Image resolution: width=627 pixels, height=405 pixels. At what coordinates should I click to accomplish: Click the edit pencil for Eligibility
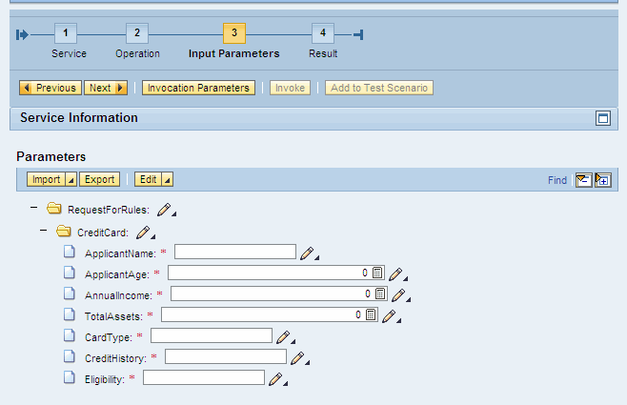pyautogui.click(x=275, y=378)
